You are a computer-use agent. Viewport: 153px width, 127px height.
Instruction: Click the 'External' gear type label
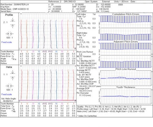click(x=106, y=2)
